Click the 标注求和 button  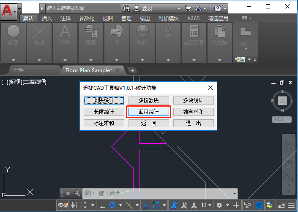click(104, 123)
